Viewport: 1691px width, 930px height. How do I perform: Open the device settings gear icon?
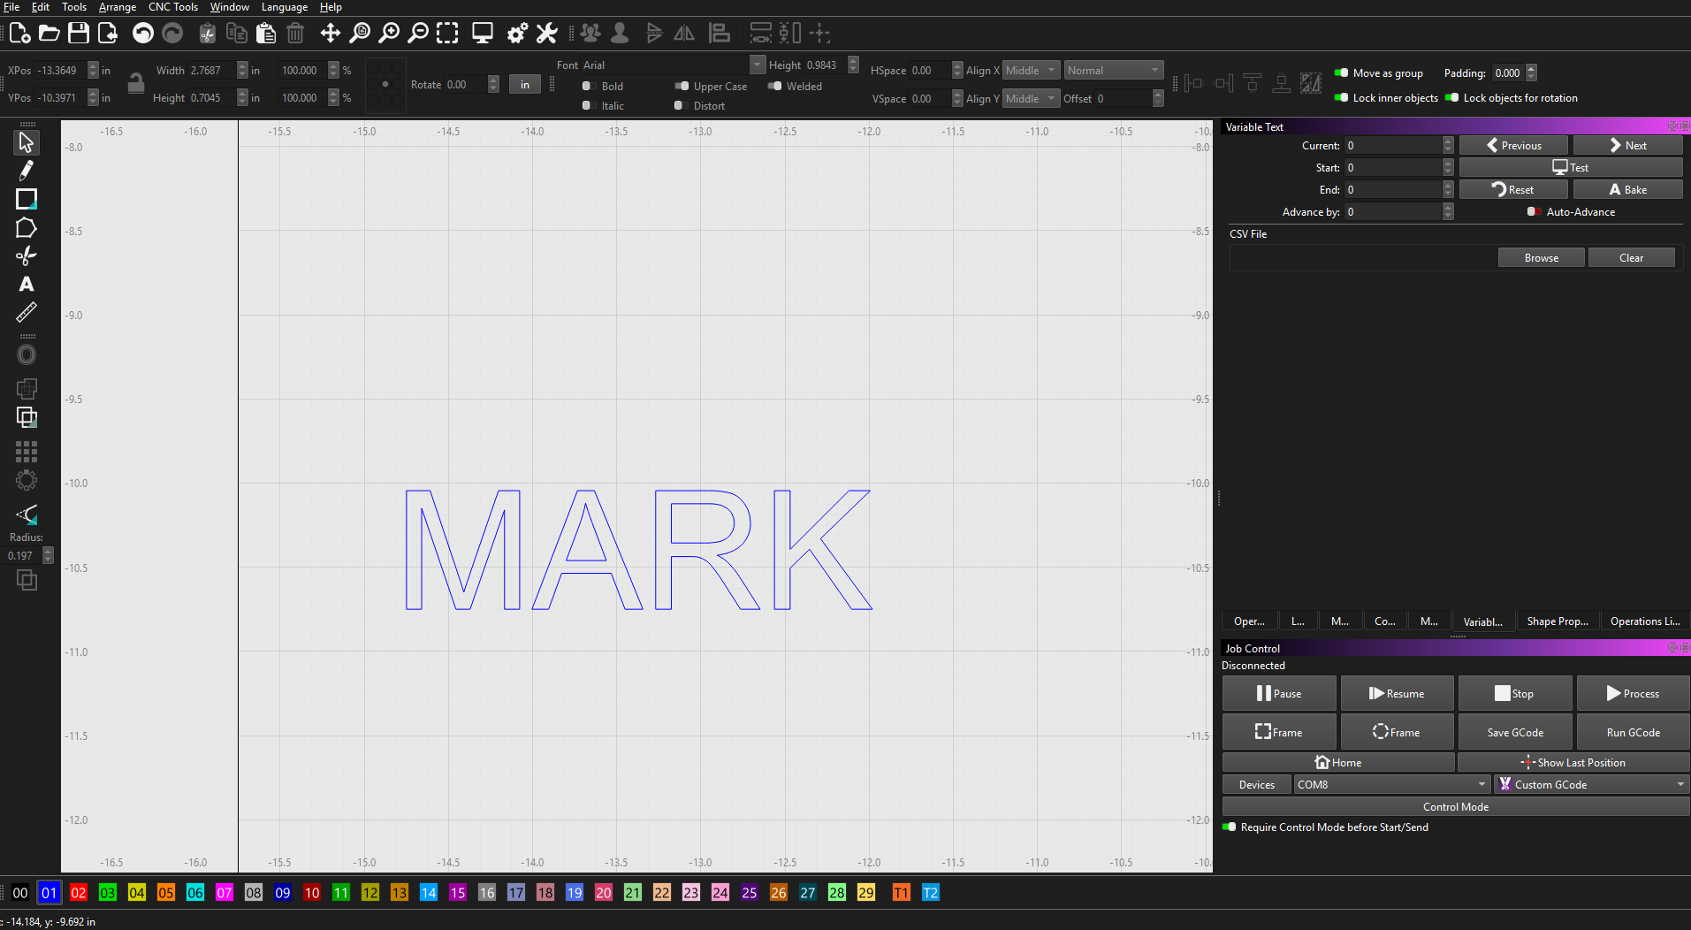click(517, 34)
